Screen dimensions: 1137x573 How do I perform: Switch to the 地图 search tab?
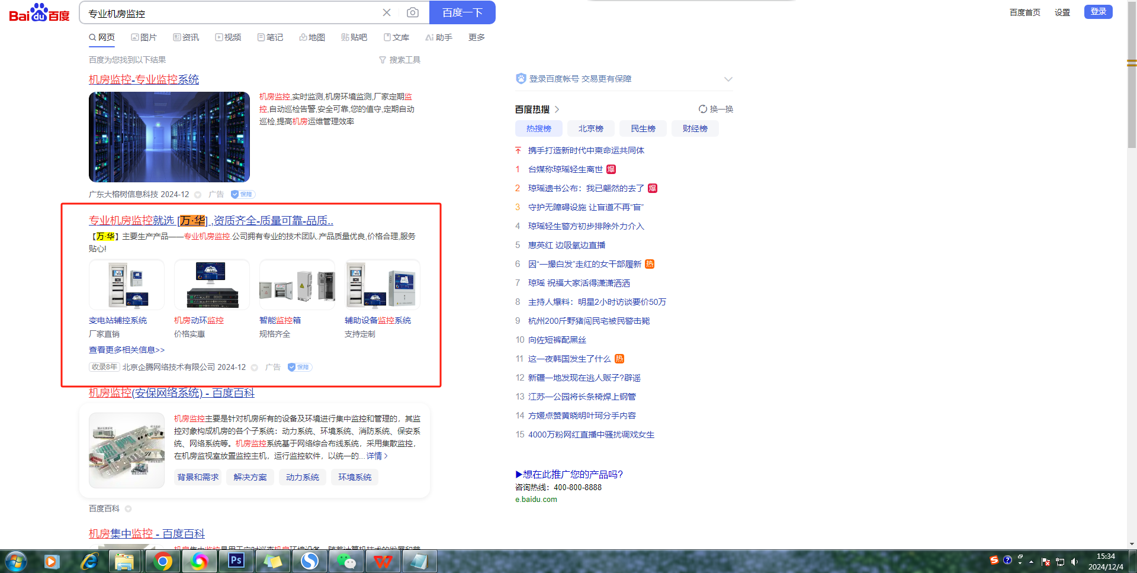coord(312,37)
